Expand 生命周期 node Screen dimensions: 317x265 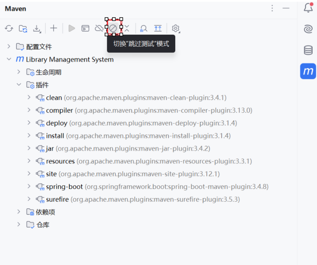pos(19,72)
